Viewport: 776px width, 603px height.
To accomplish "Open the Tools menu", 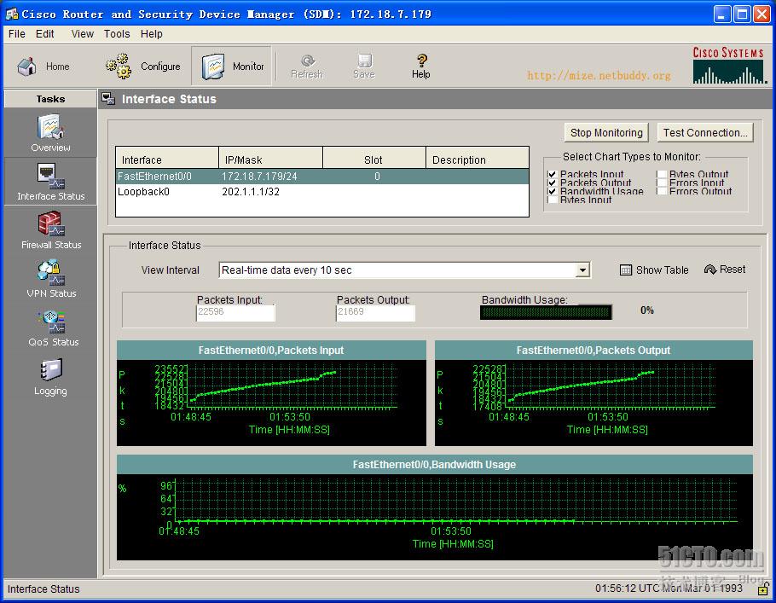I will click(x=117, y=33).
